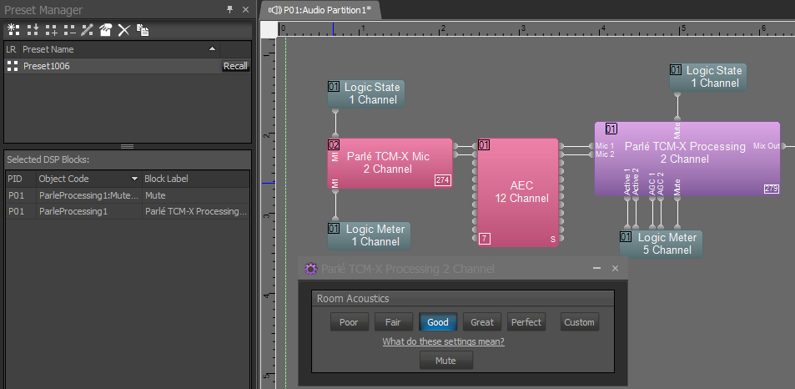Viewport: 795px width, 389px height.
Task: Open the 'What do these settings mean?' link
Action: [443, 341]
